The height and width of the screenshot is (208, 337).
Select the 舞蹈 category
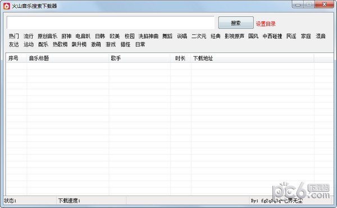coord(167,36)
